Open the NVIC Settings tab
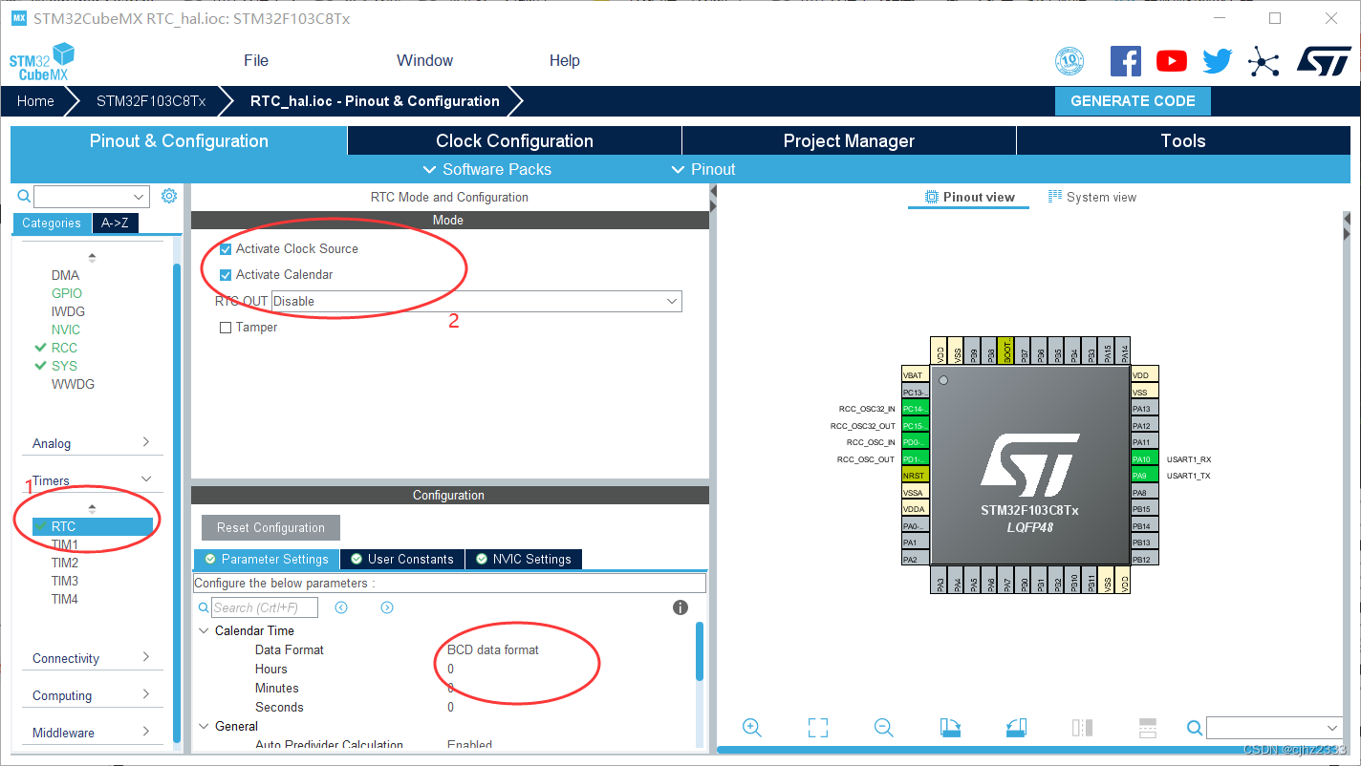The image size is (1361, 766). pyautogui.click(x=523, y=559)
